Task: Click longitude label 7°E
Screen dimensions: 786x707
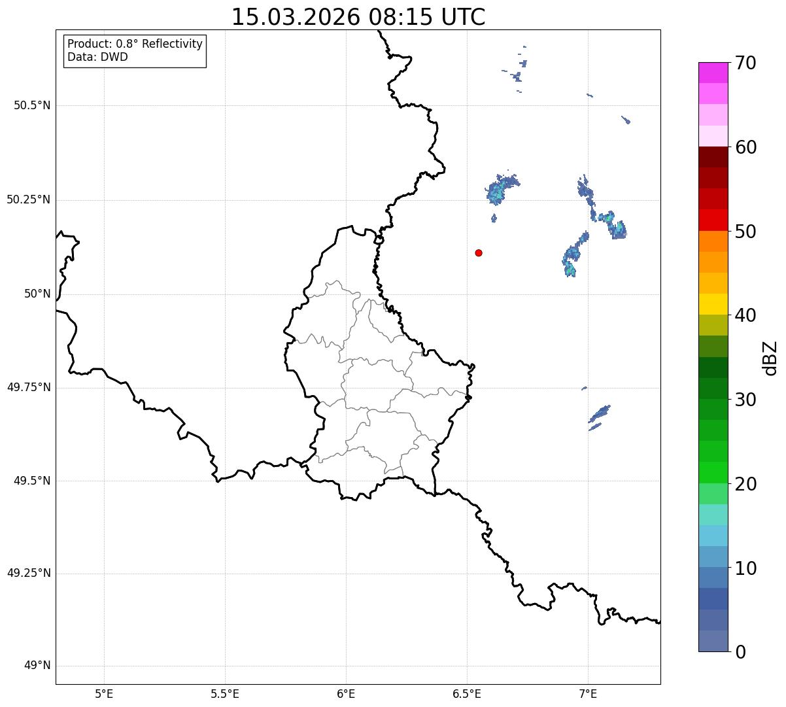Action: tap(588, 694)
